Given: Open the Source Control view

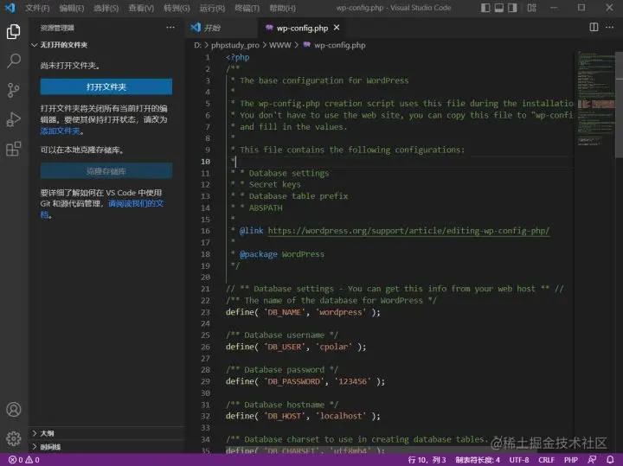Looking at the screenshot, I should (14, 90).
